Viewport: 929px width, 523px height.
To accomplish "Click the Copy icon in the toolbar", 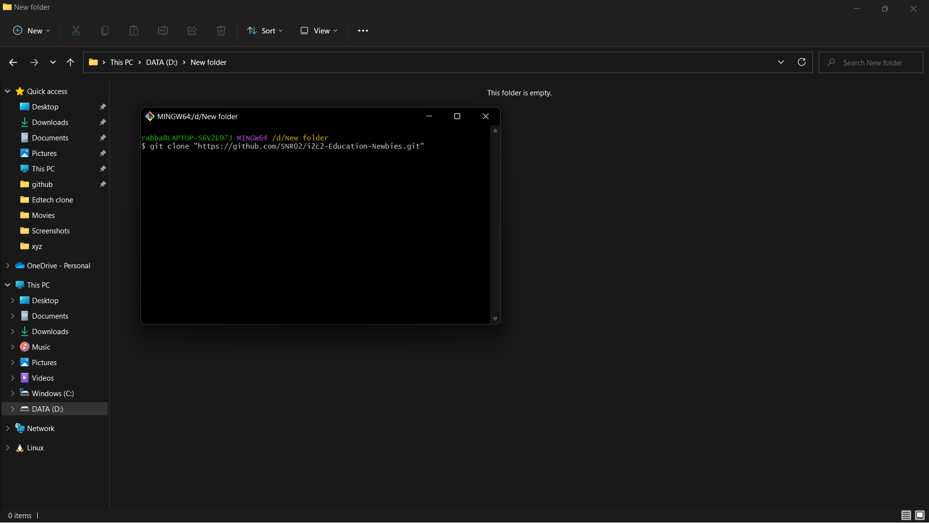I will (x=105, y=31).
